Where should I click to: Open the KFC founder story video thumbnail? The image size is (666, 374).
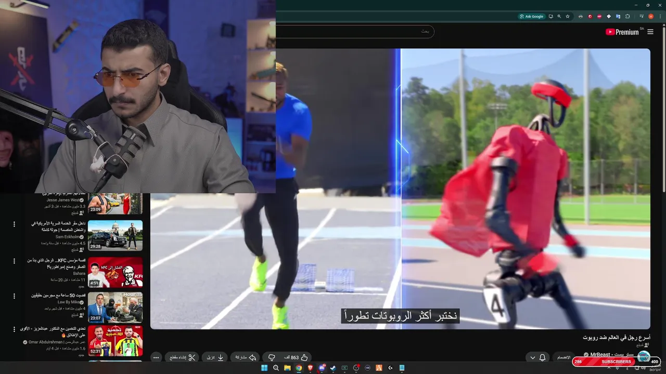[115, 272]
